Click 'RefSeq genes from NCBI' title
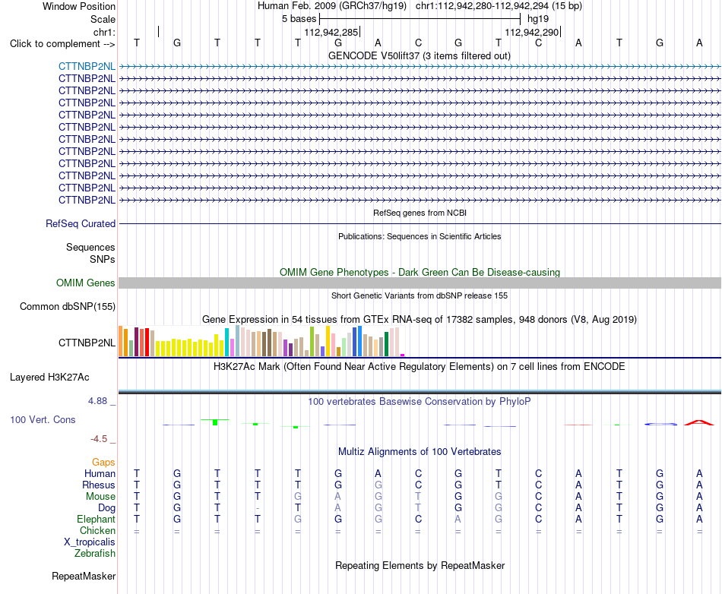 (x=420, y=213)
